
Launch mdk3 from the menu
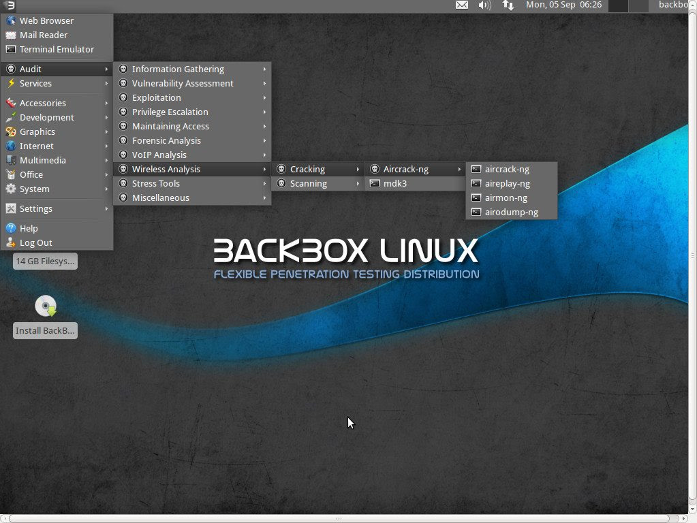point(415,183)
